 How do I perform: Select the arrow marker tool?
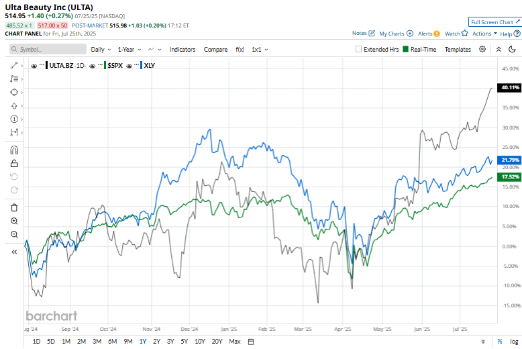click(14, 106)
